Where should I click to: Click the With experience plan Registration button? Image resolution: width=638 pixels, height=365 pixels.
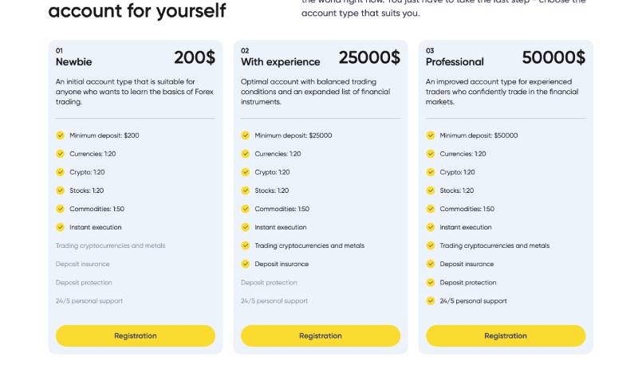coord(321,336)
